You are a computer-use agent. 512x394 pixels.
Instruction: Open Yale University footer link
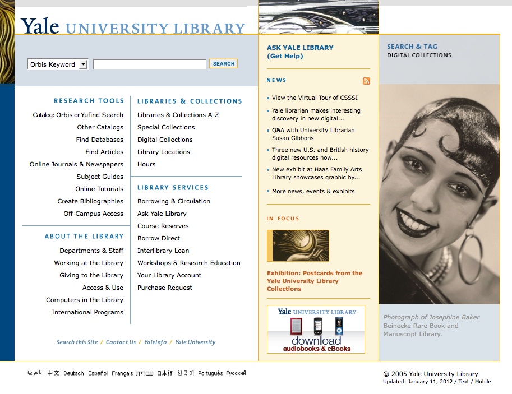point(195,342)
